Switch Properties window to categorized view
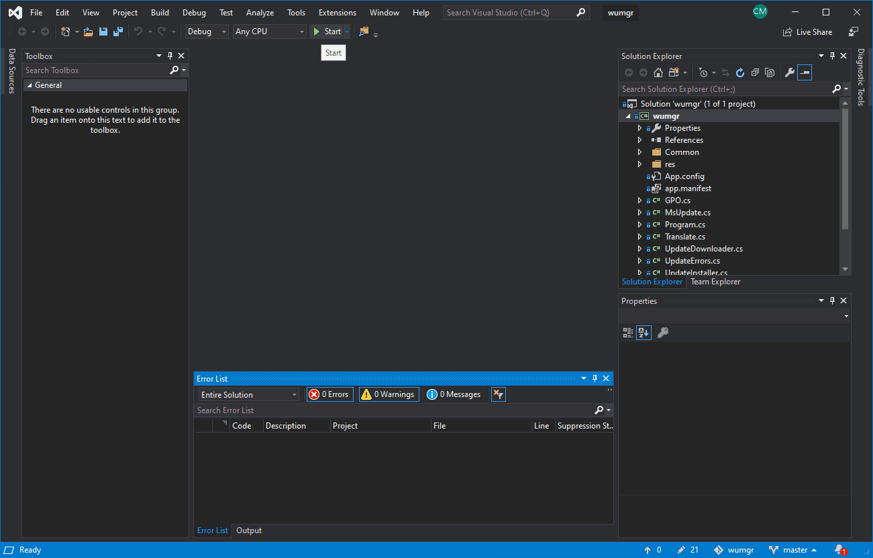Image resolution: width=873 pixels, height=558 pixels. (627, 332)
